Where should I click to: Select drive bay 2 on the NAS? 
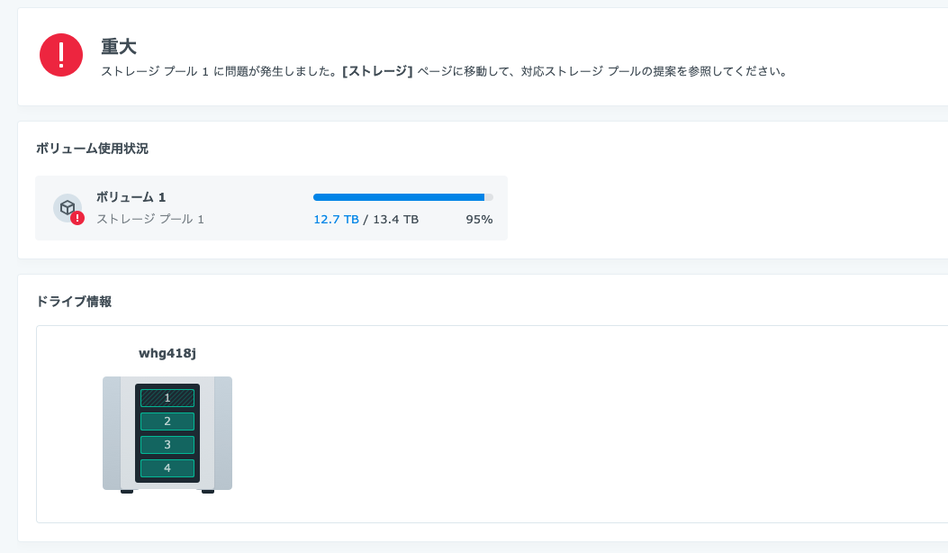(167, 422)
